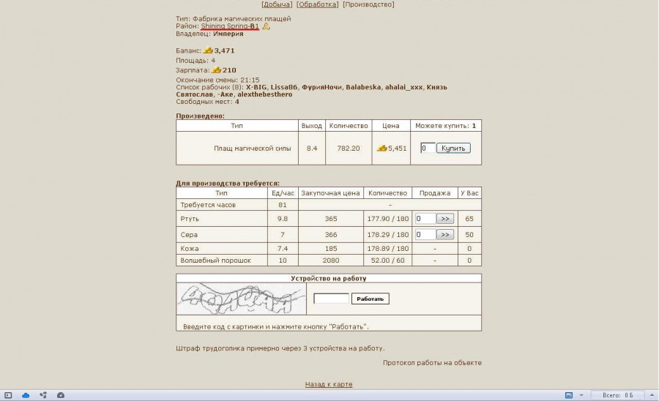The image size is (659, 401).
Task: Open the Добыча tab link
Action: (277, 4)
